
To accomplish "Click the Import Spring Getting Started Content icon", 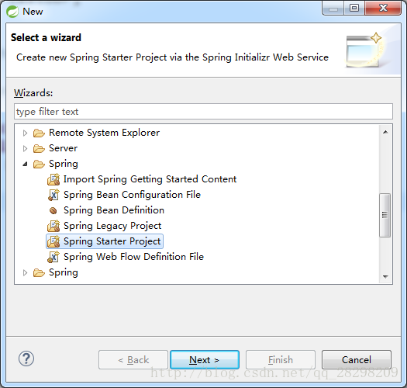I will pyautogui.click(x=53, y=179).
